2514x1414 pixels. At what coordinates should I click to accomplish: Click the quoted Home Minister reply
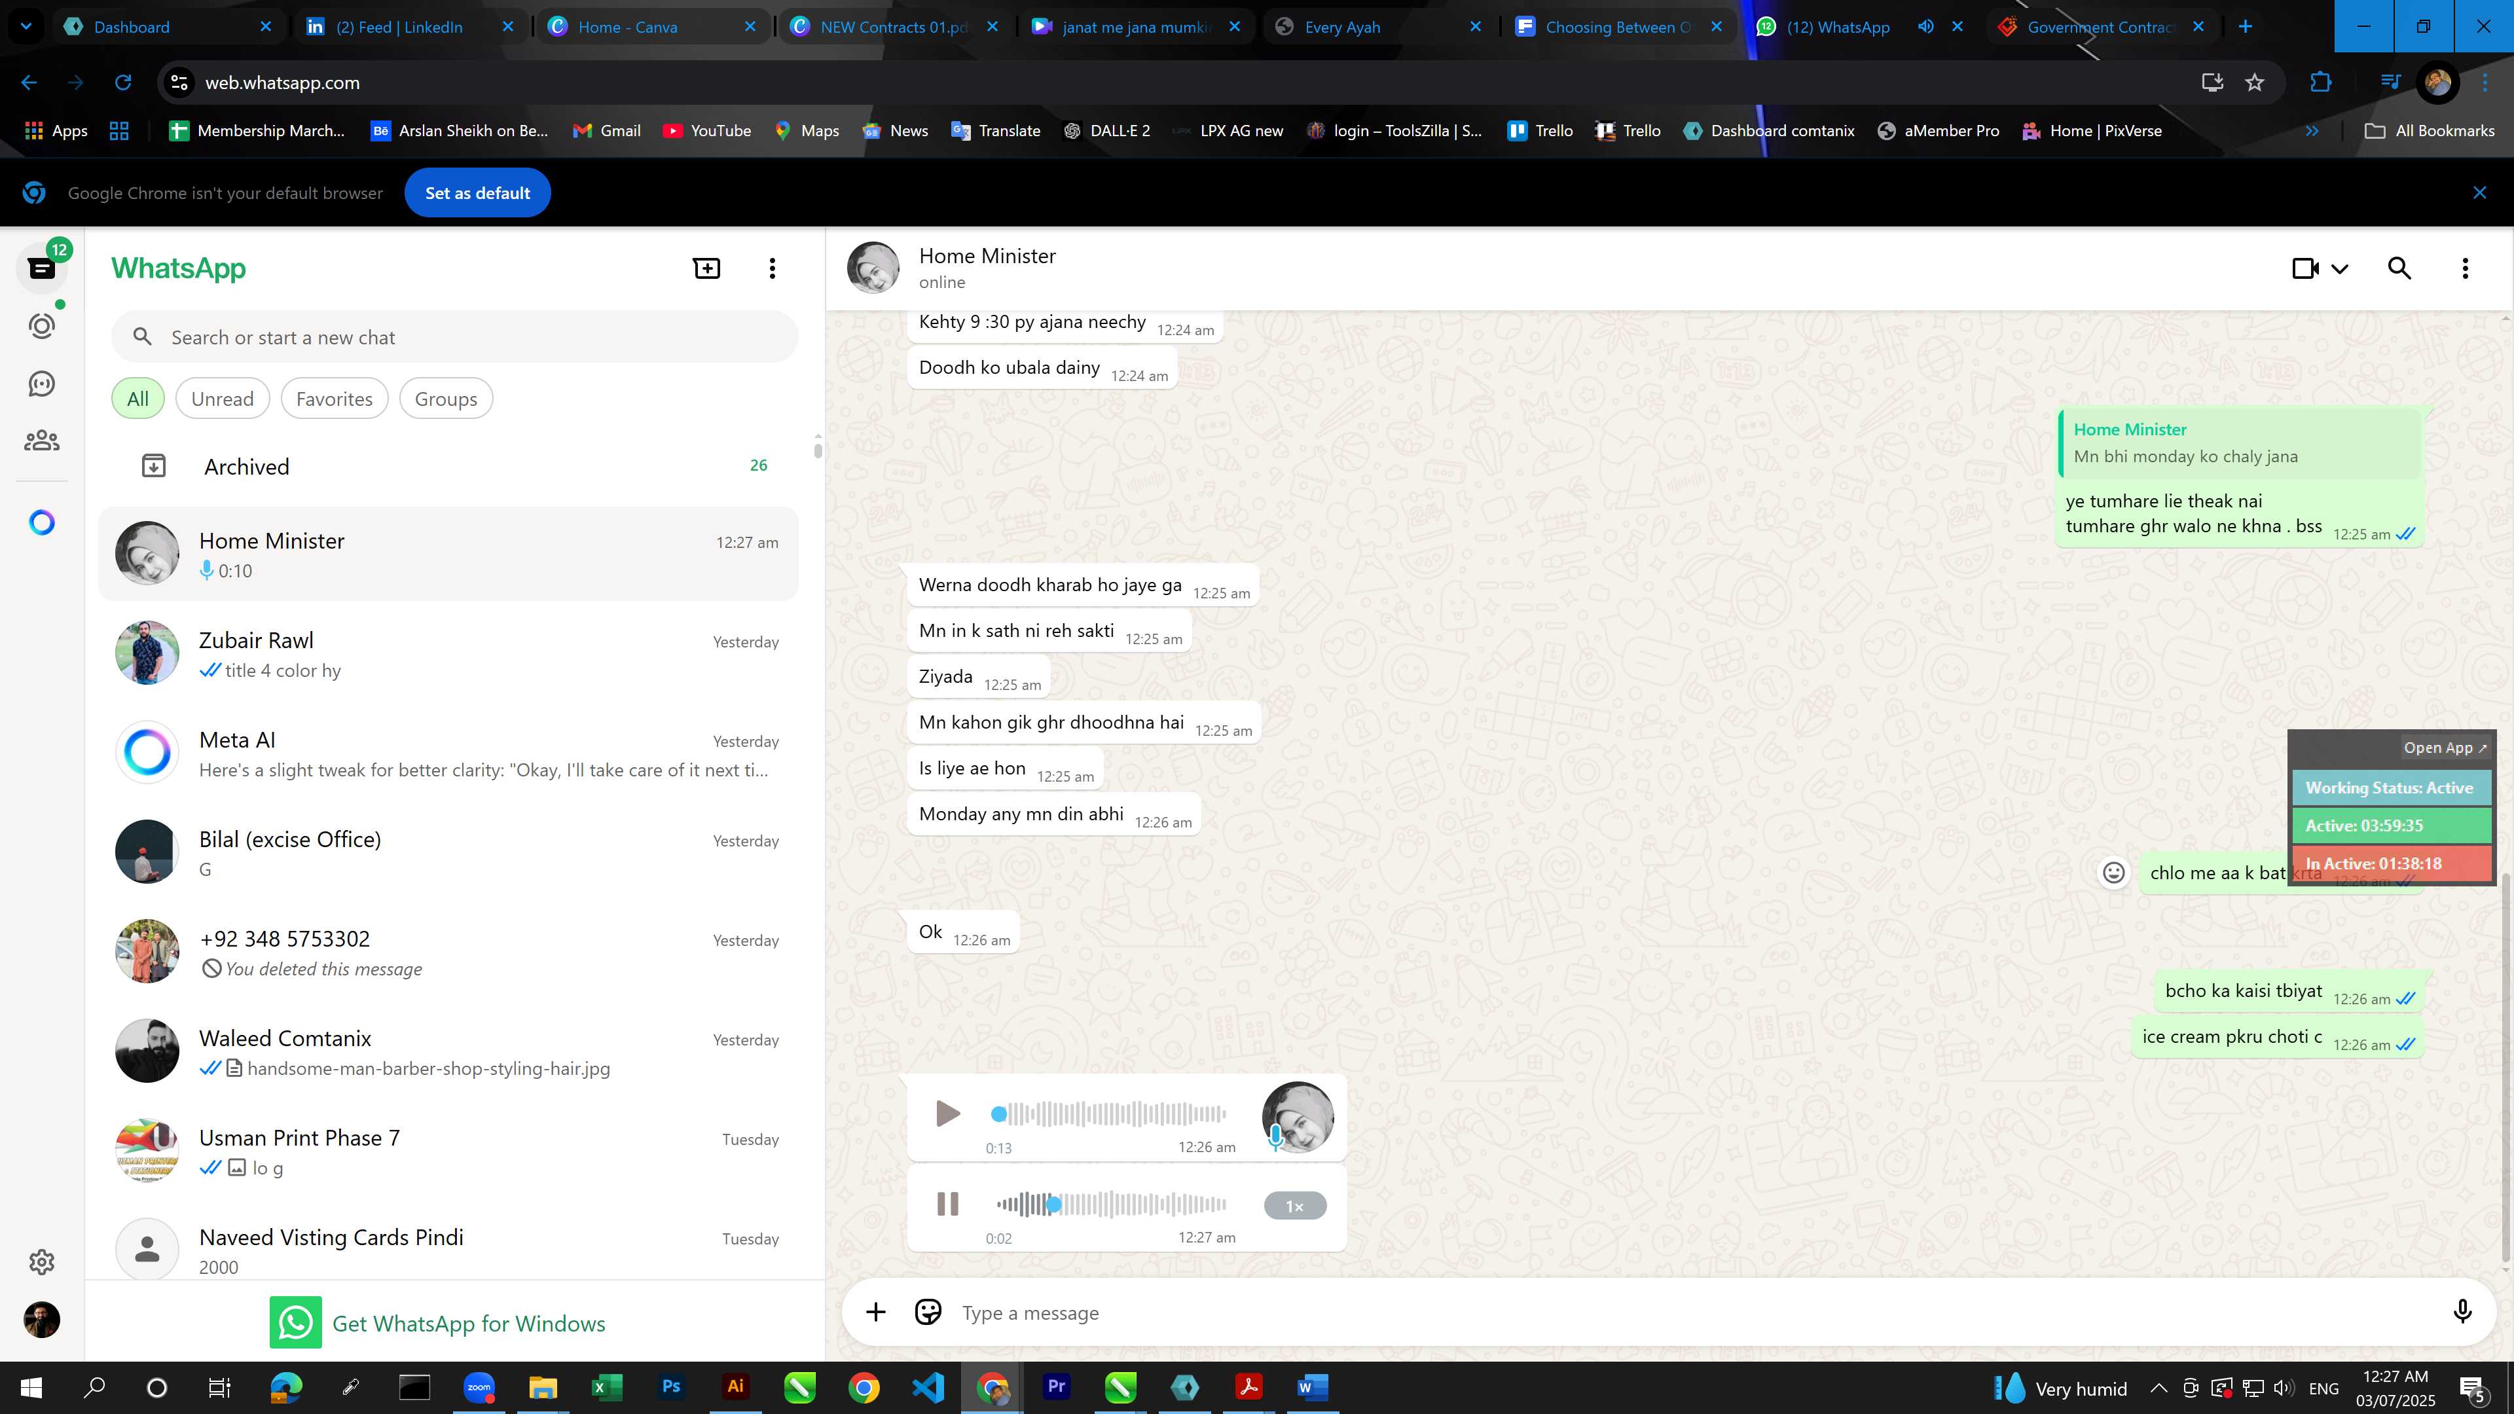point(2240,443)
